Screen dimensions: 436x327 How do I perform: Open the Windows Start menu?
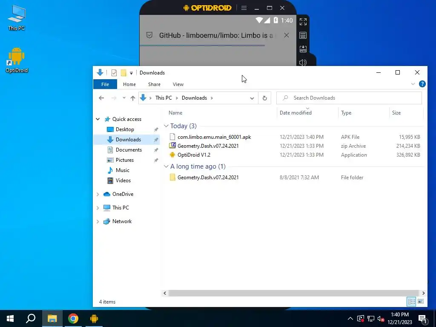click(10, 318)
